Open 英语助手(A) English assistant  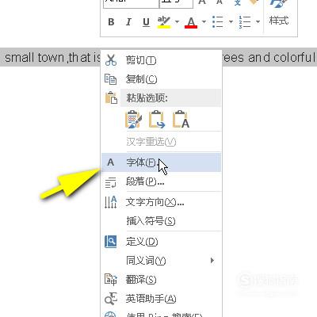(x=161, y=299)
